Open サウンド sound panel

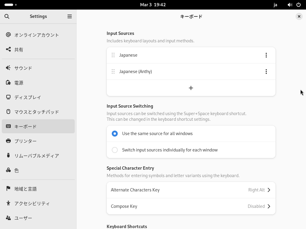(38, 68)
